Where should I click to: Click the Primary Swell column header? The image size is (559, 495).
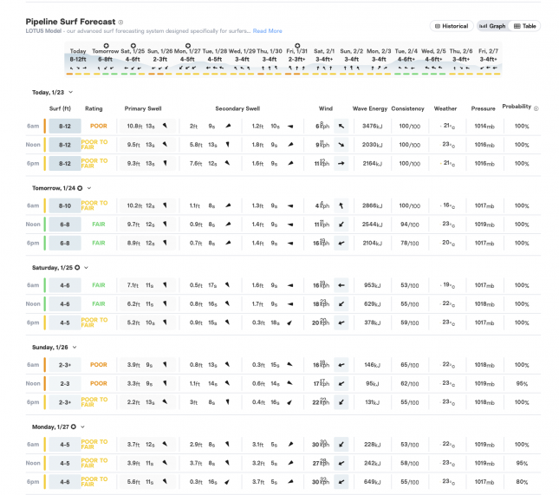pos(143,108)
